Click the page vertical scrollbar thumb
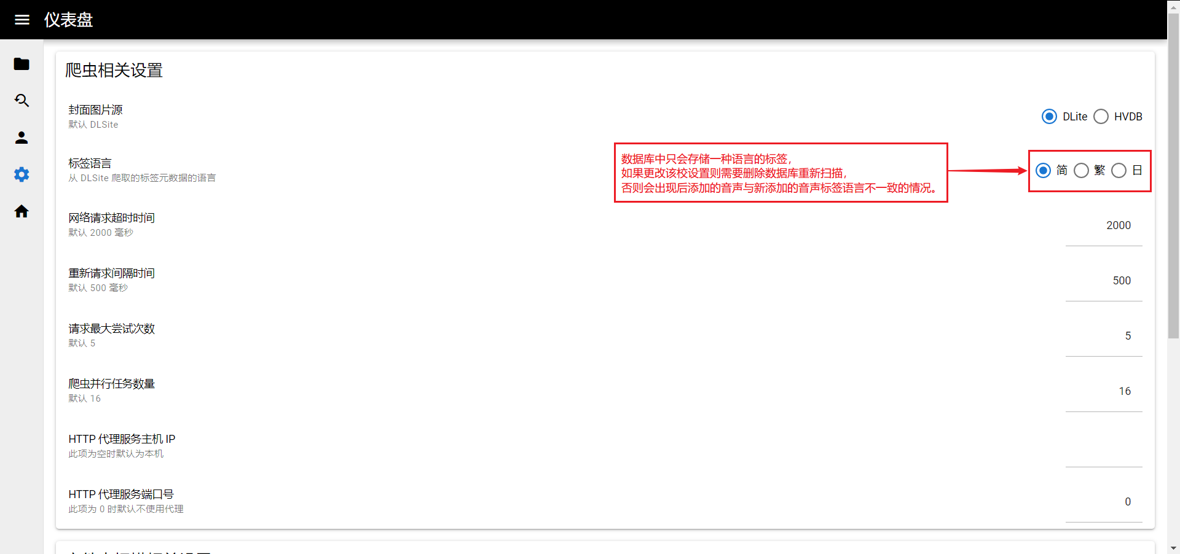This screenshot has height=554, width=1180. tap(1173, 175)
